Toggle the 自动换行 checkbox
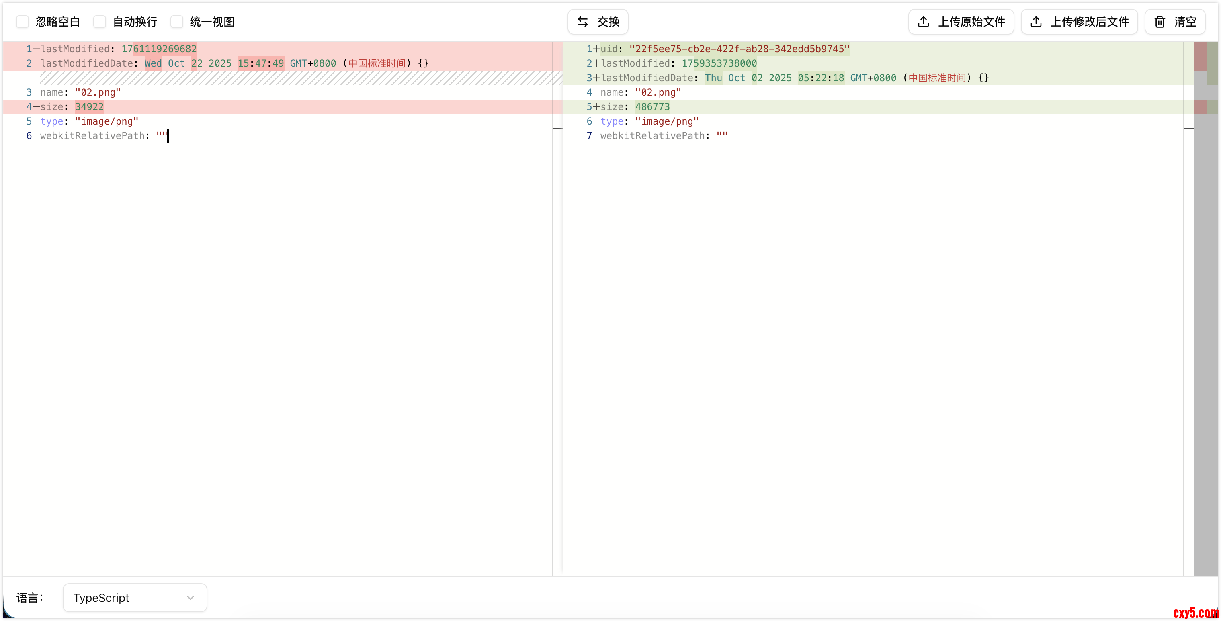This screenshot has height=621, width=1221. tap(100, 22)
